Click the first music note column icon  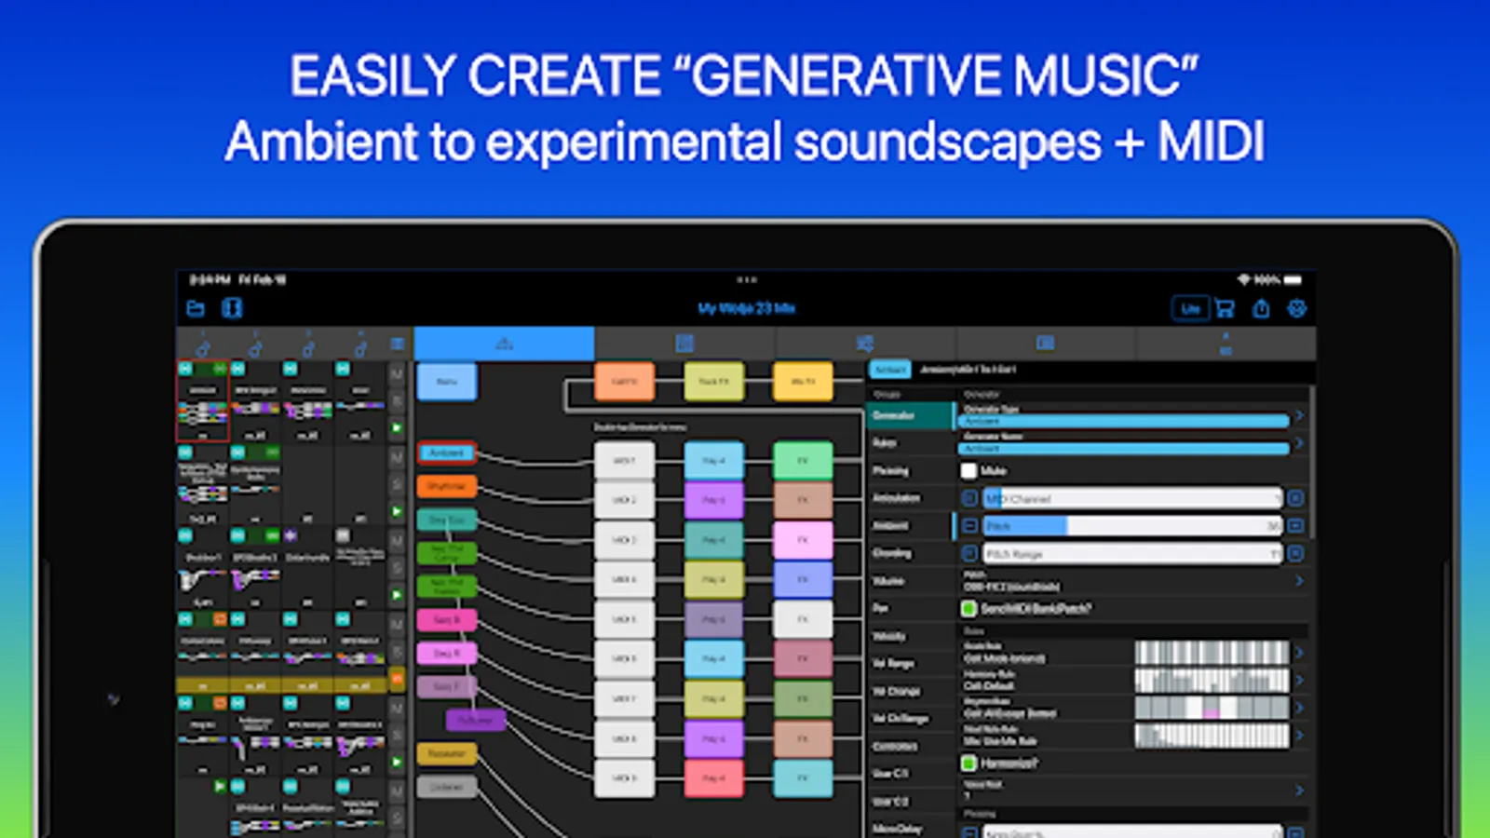(203, 345)
